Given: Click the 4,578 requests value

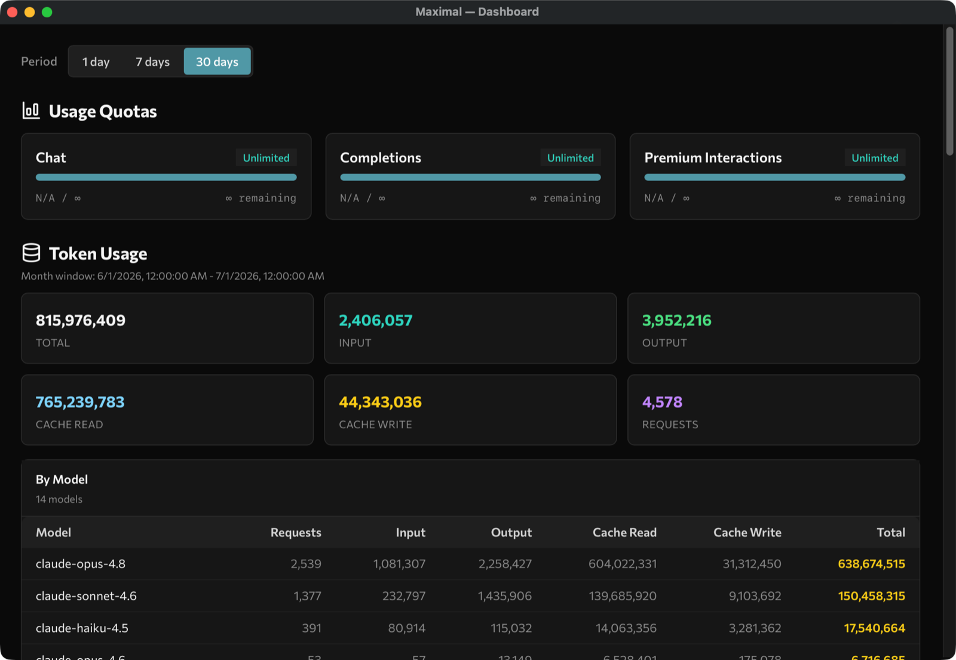Looking at the screenshot, I should pos(662,402).
